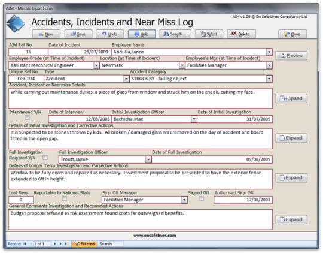The height and width of the screenshot is (253, 323).
Task: Expand the General Comments box
Action: pos(291,219)
